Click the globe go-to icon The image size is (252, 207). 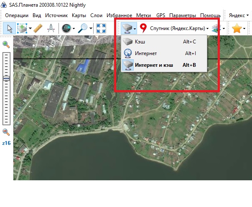(x=66, y=28)
